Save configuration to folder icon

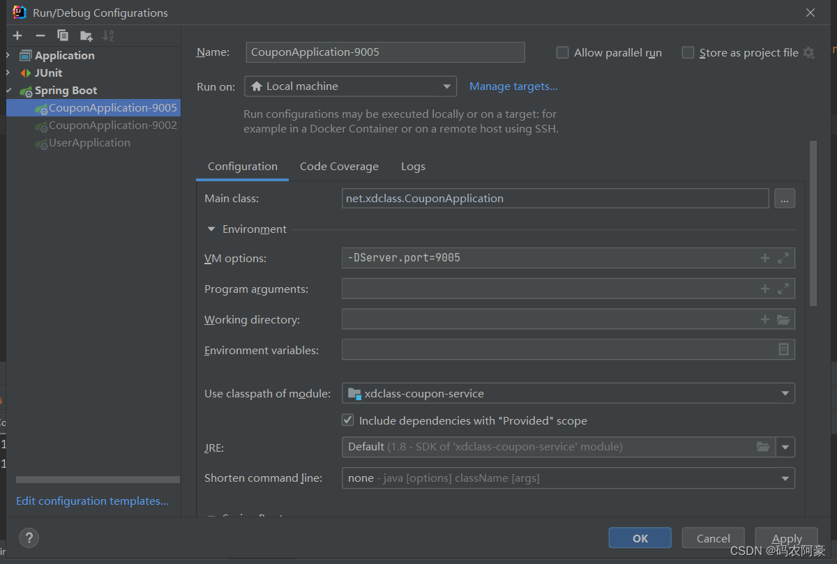(86, 36)
